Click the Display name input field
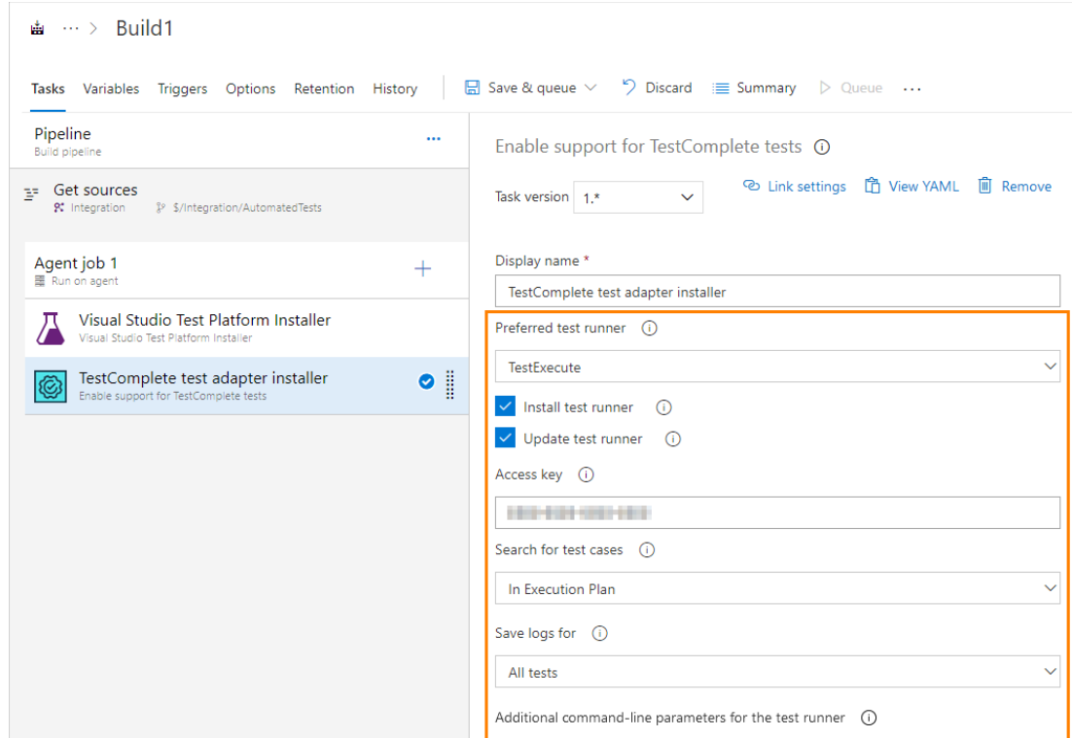The height and width of the screenshot is (738, 1072). [x=777, y=292]
